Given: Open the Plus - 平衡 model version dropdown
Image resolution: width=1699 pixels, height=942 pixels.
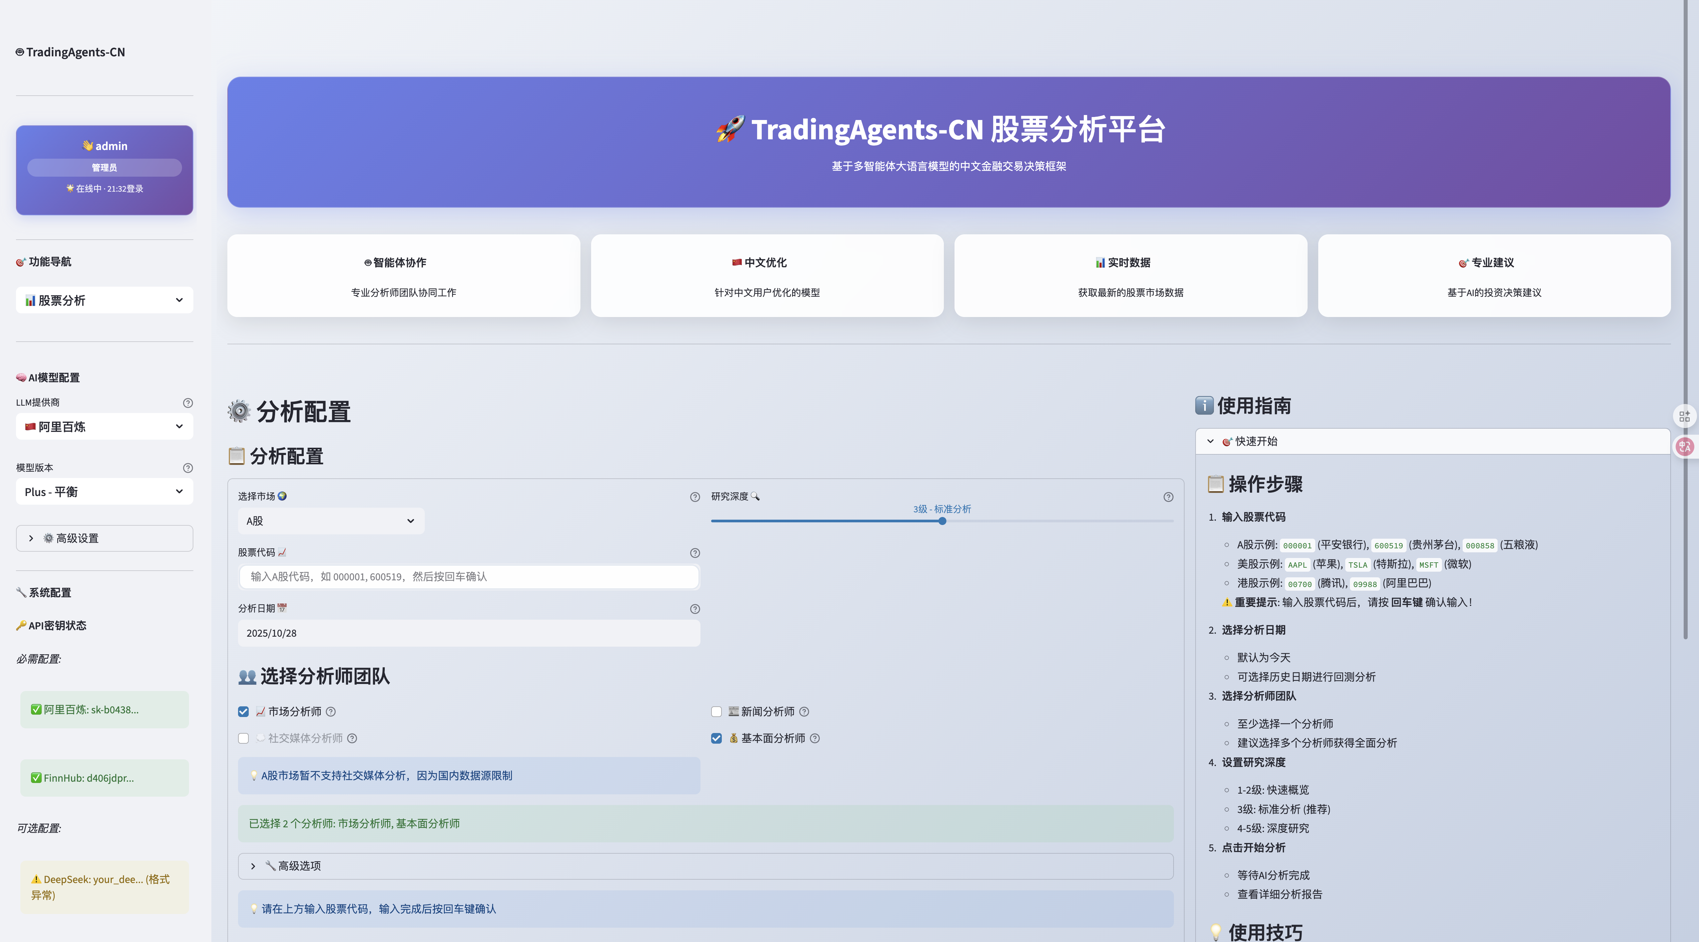Looking at the screenshot, I should 104,492.
